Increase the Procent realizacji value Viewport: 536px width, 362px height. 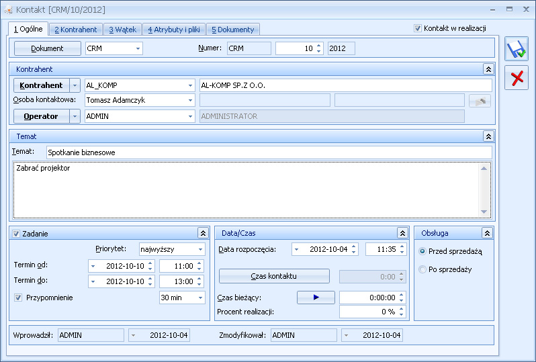pyautogui.click(x=402, y=309)
